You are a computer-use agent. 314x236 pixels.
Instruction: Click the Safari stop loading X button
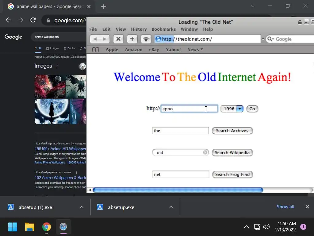click(x=118, y=39)
